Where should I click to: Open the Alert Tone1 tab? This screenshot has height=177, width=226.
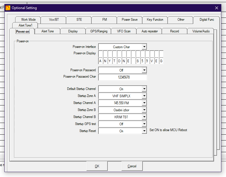[26, 25]
